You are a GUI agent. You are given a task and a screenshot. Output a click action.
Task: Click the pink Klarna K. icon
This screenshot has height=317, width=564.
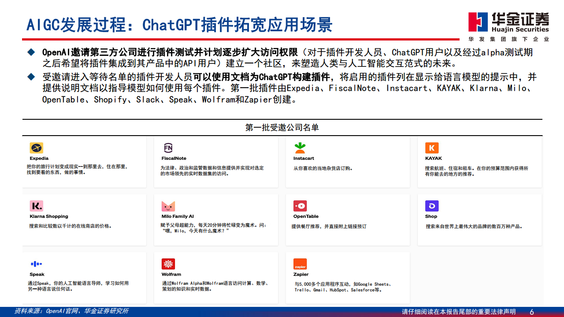tap(37, 206)
